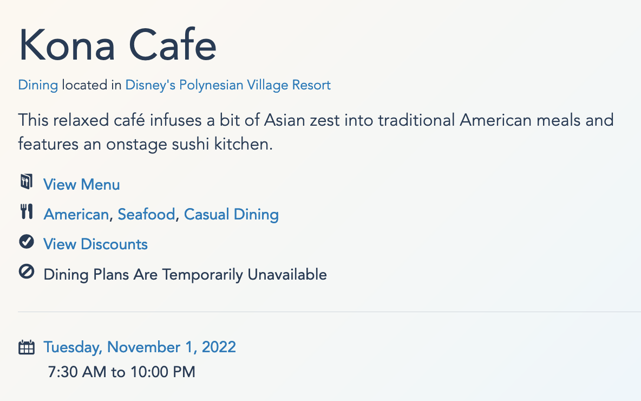
Task: Open Disney's Polynesian Village Resort link
Action: [228, 85]
